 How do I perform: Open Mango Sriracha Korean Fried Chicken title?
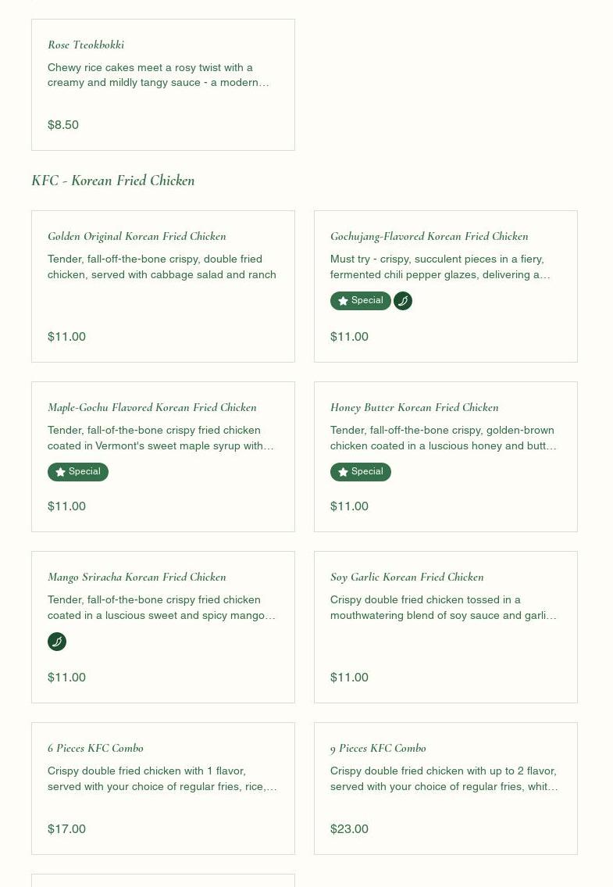point(137,577)
